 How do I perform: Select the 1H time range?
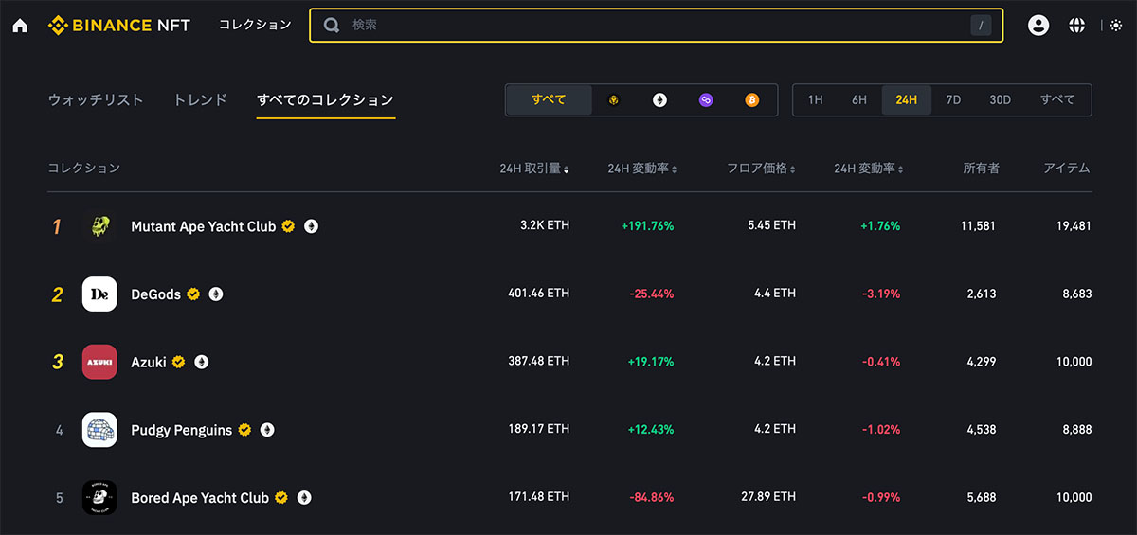click(x=815, y=99)
